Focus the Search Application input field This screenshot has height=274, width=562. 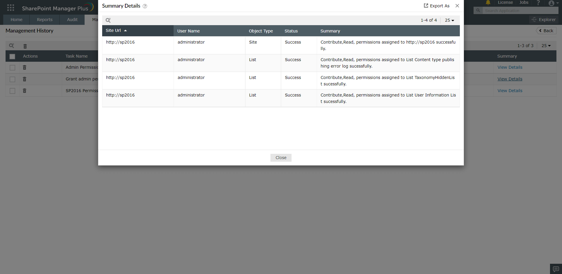520,11
